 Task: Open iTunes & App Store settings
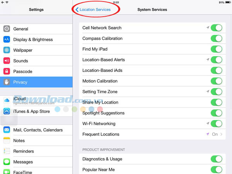[36, 111]
